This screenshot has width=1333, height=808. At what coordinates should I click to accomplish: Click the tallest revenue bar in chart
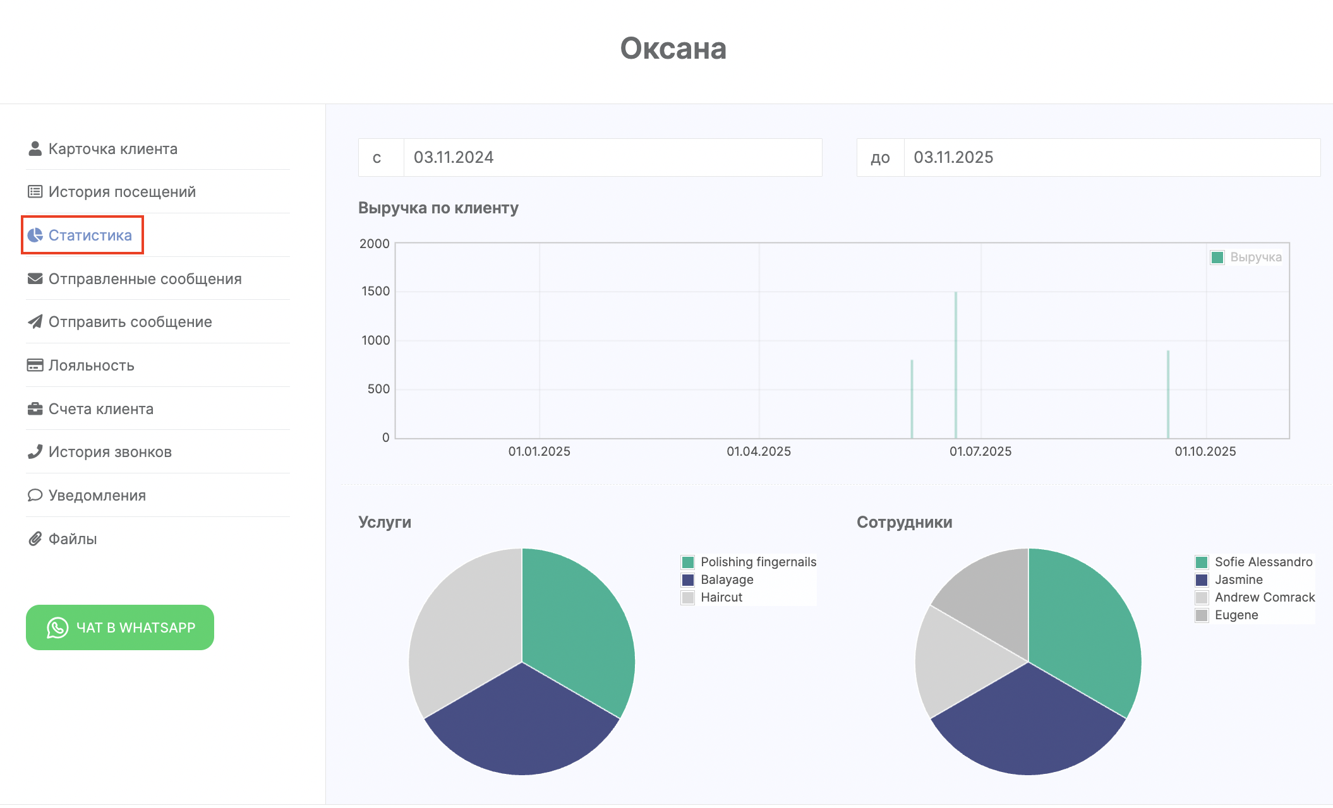tap(956, 366)
